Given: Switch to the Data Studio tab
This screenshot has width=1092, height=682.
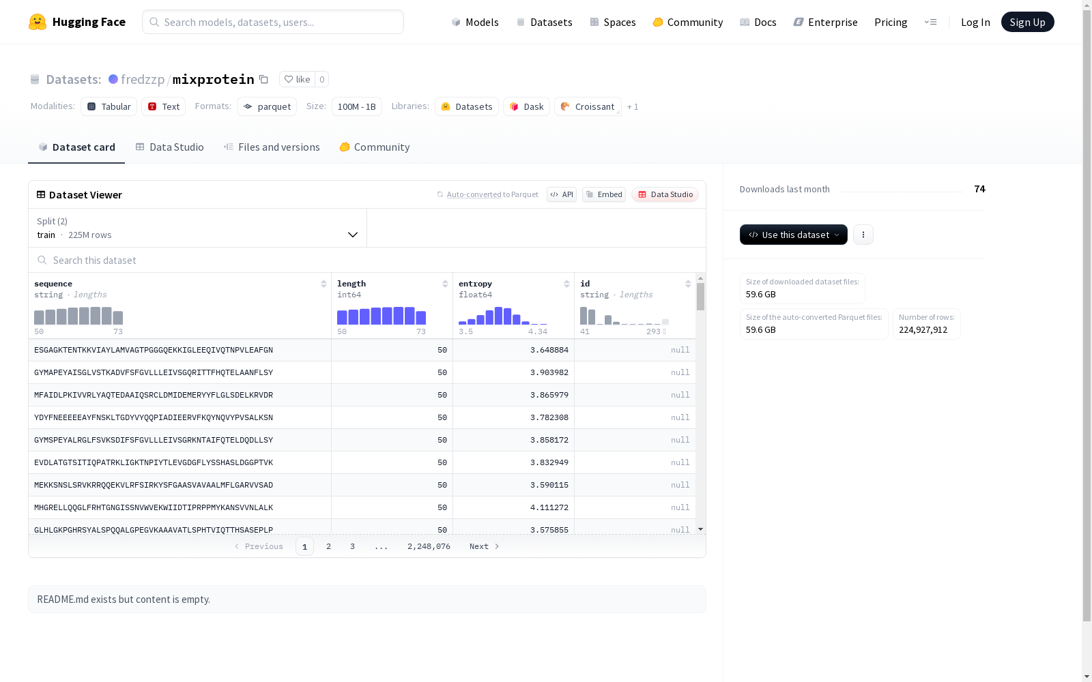Looking at the screenshot, I should [x=170, y=147].
